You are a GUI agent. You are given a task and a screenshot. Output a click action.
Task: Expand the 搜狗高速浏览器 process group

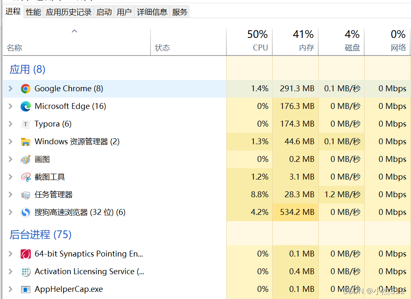click(x=11, y=212)
